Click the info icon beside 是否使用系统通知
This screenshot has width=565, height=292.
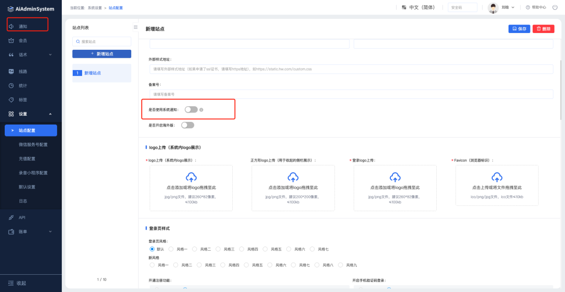tap(201, 110)
